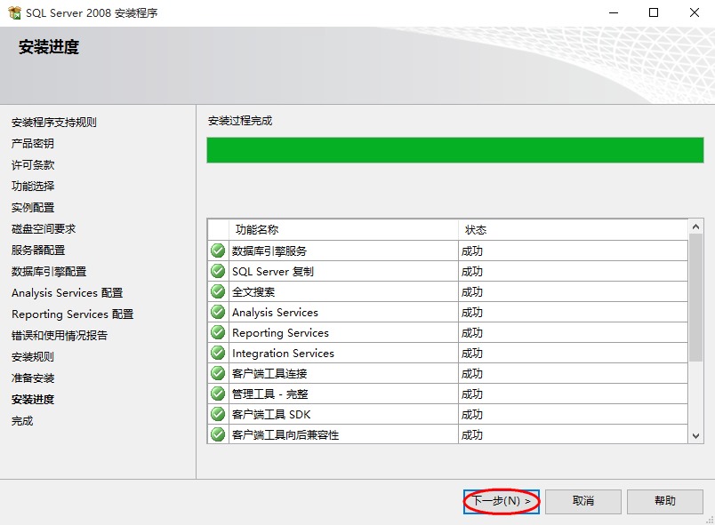Click 成功 status of Integration Services
The image size is (715, 525).
[x=472, y=354]
